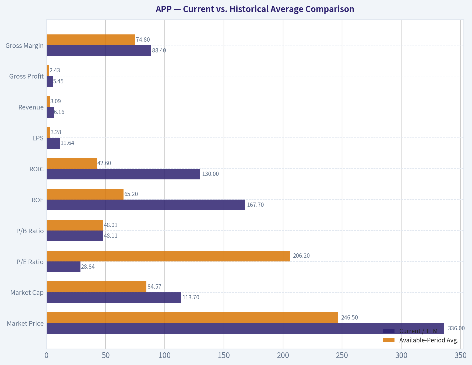Click the purple EPS bar
This screenshot has width=472, height=365.
54,143
